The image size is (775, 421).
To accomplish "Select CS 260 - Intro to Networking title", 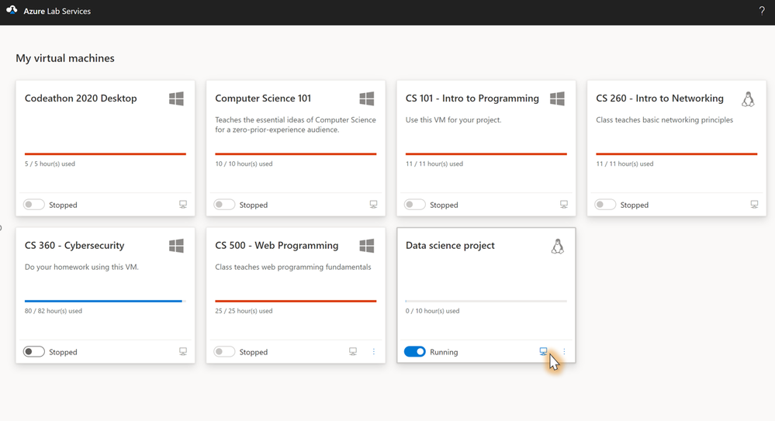I will point(659,98).
